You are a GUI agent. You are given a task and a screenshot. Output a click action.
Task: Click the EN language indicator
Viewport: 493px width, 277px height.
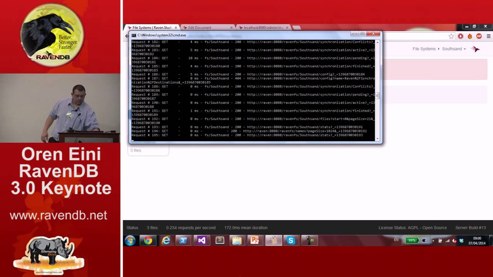click(x=396, y=240)
